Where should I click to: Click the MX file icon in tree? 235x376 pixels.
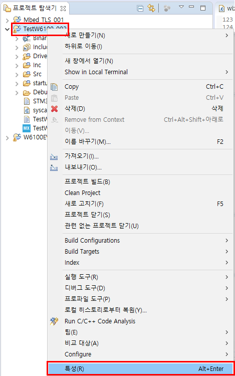[27, 128]
